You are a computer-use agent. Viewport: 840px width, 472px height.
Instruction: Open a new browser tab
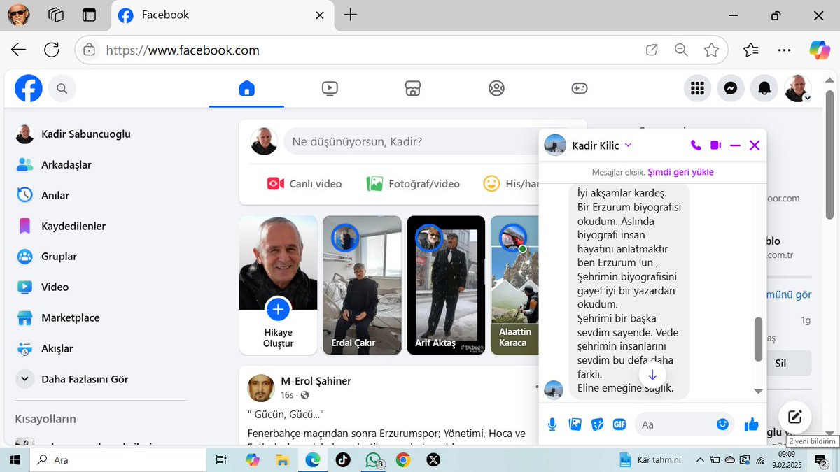coord(351,15)
